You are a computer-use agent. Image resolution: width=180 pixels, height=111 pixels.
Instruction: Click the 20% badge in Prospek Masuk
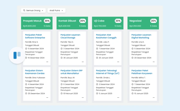click(47, 21)
